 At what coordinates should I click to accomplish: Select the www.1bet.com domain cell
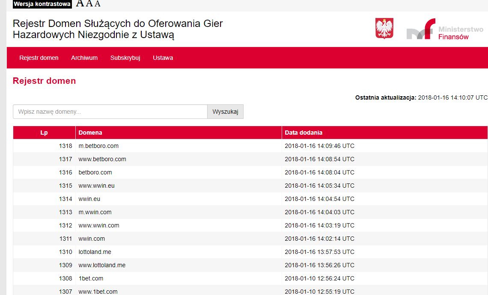[98, 292]
